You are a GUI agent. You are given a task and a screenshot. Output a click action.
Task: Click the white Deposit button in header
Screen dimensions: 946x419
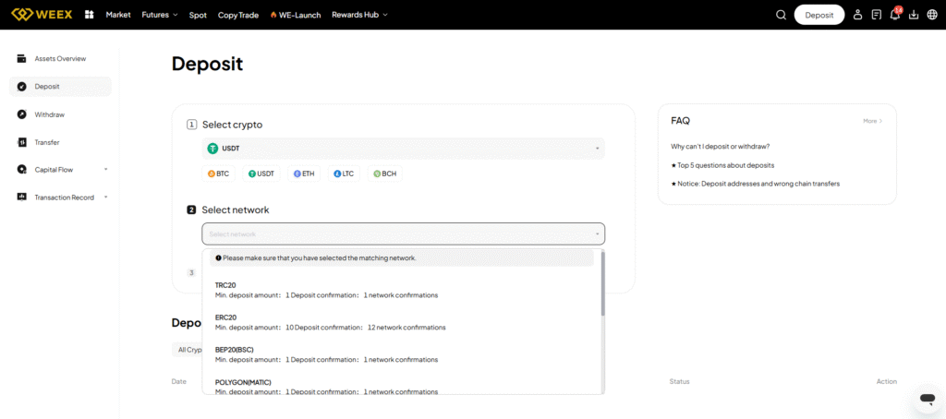819,15
